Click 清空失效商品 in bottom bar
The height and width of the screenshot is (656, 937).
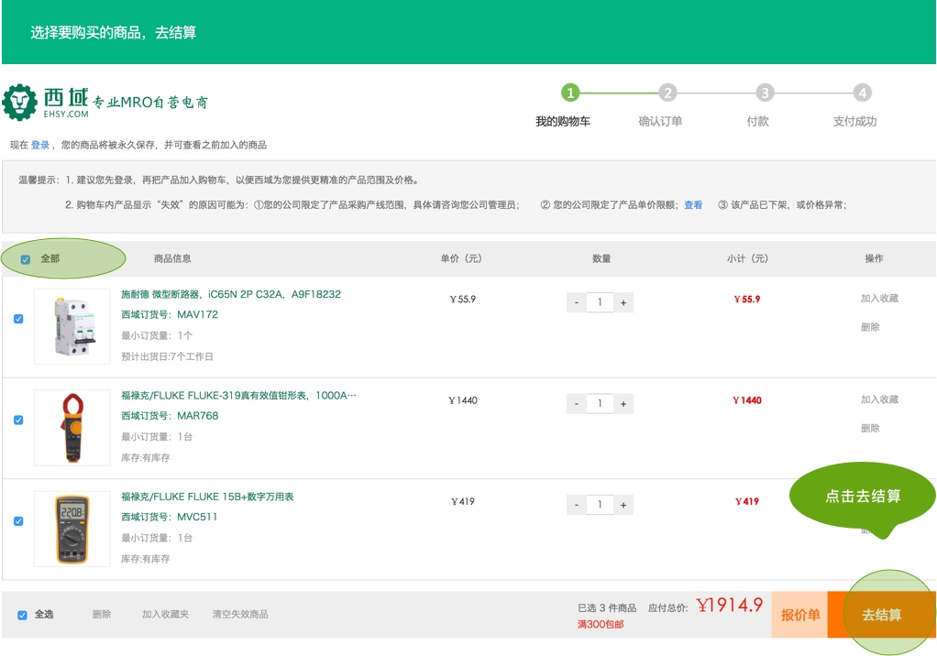[x=240, y=614]
